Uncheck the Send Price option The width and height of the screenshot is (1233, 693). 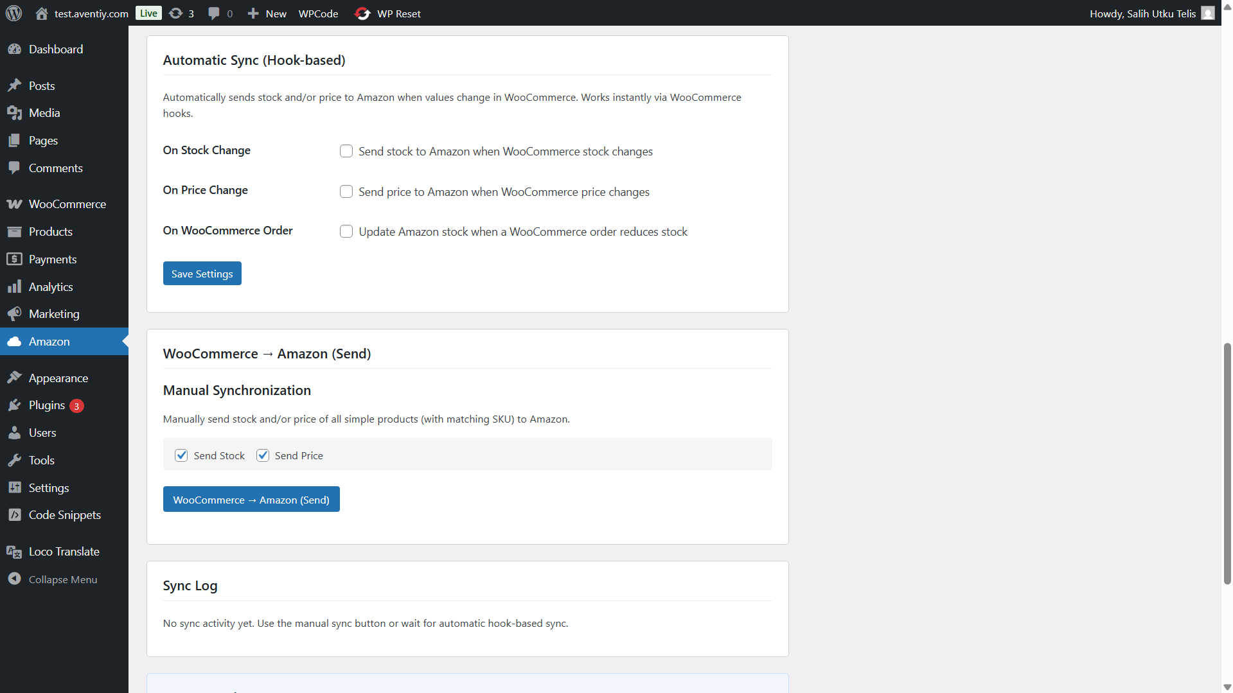pyautogui.click(x=262, y=455)
